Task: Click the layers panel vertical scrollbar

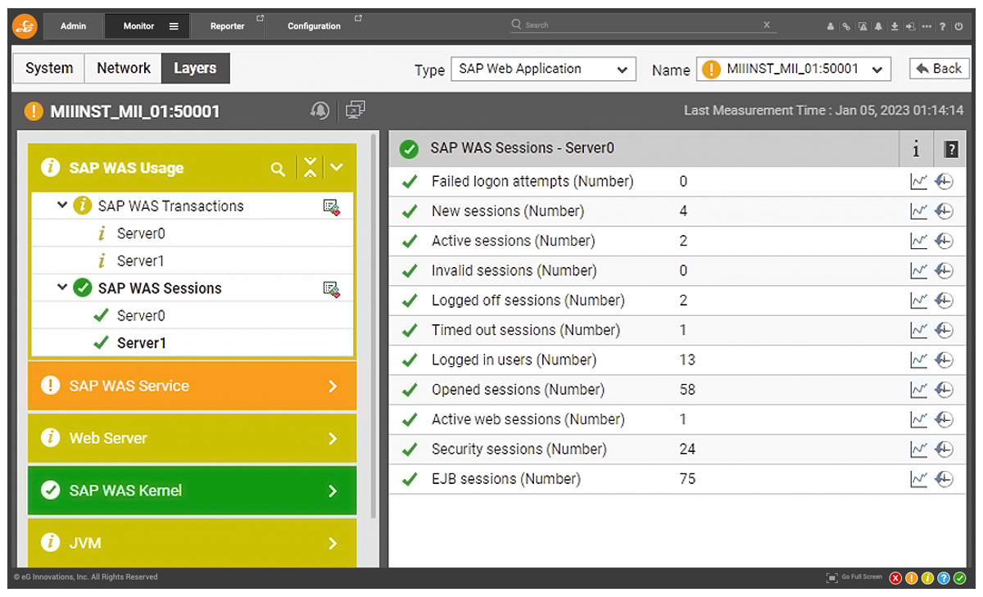Action: click(x=374, y=328)
